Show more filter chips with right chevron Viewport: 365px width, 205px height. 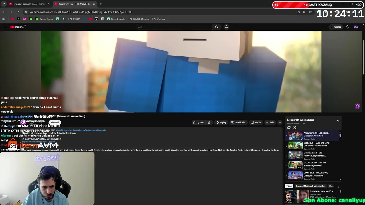coord(338,186)
